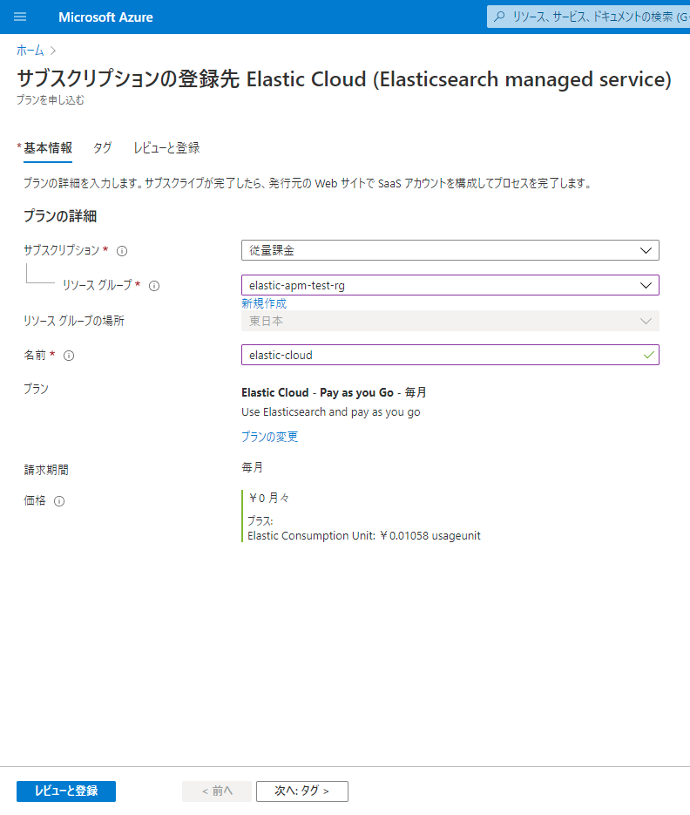
Task: Show info tooltip for 名前
Action: click(x=69, y=356)
